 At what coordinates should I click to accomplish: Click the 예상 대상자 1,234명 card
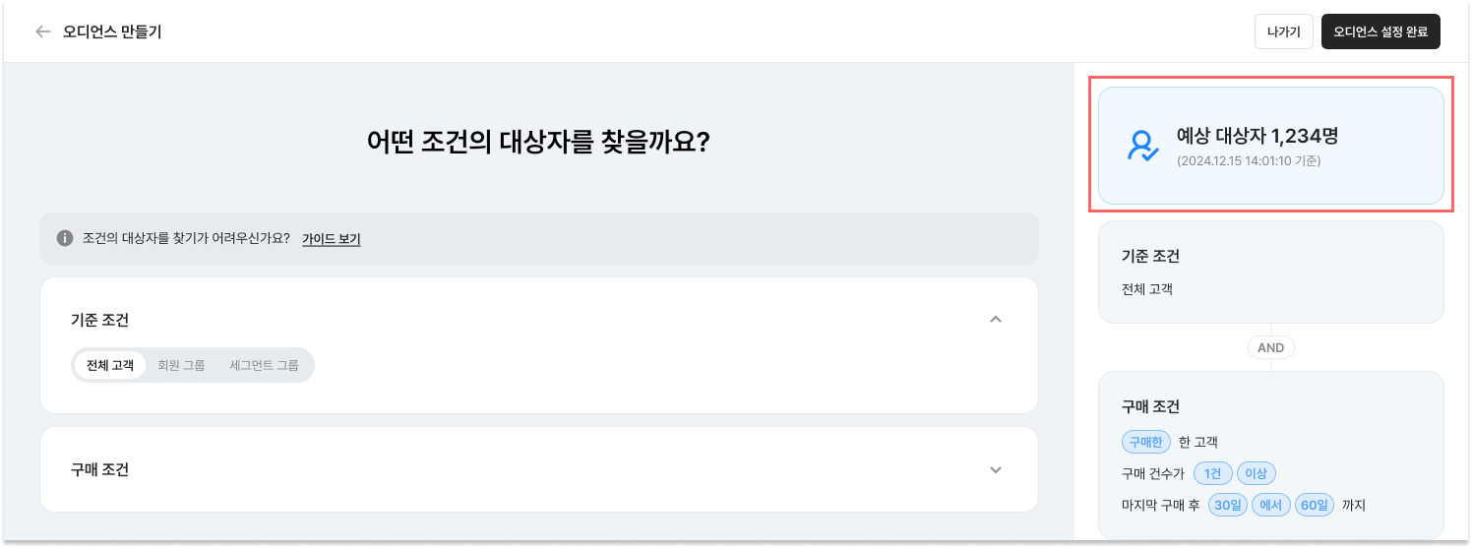[1271, 146]
